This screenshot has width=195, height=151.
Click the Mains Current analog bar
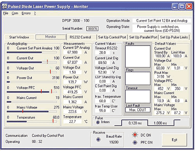click(32, 102)
